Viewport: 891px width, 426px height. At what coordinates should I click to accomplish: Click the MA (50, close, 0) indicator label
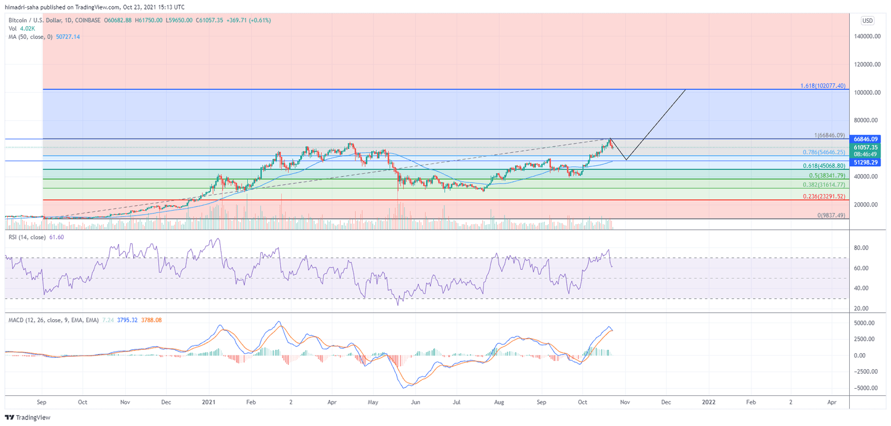point(31,37)
